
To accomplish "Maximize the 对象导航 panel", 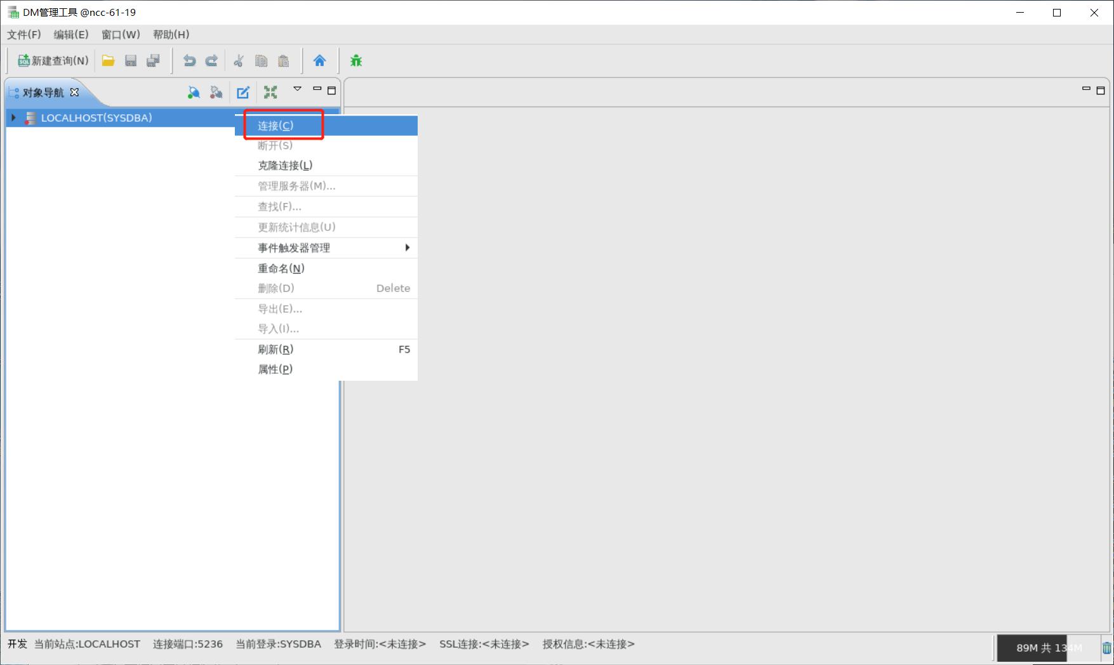I will 331,91.
